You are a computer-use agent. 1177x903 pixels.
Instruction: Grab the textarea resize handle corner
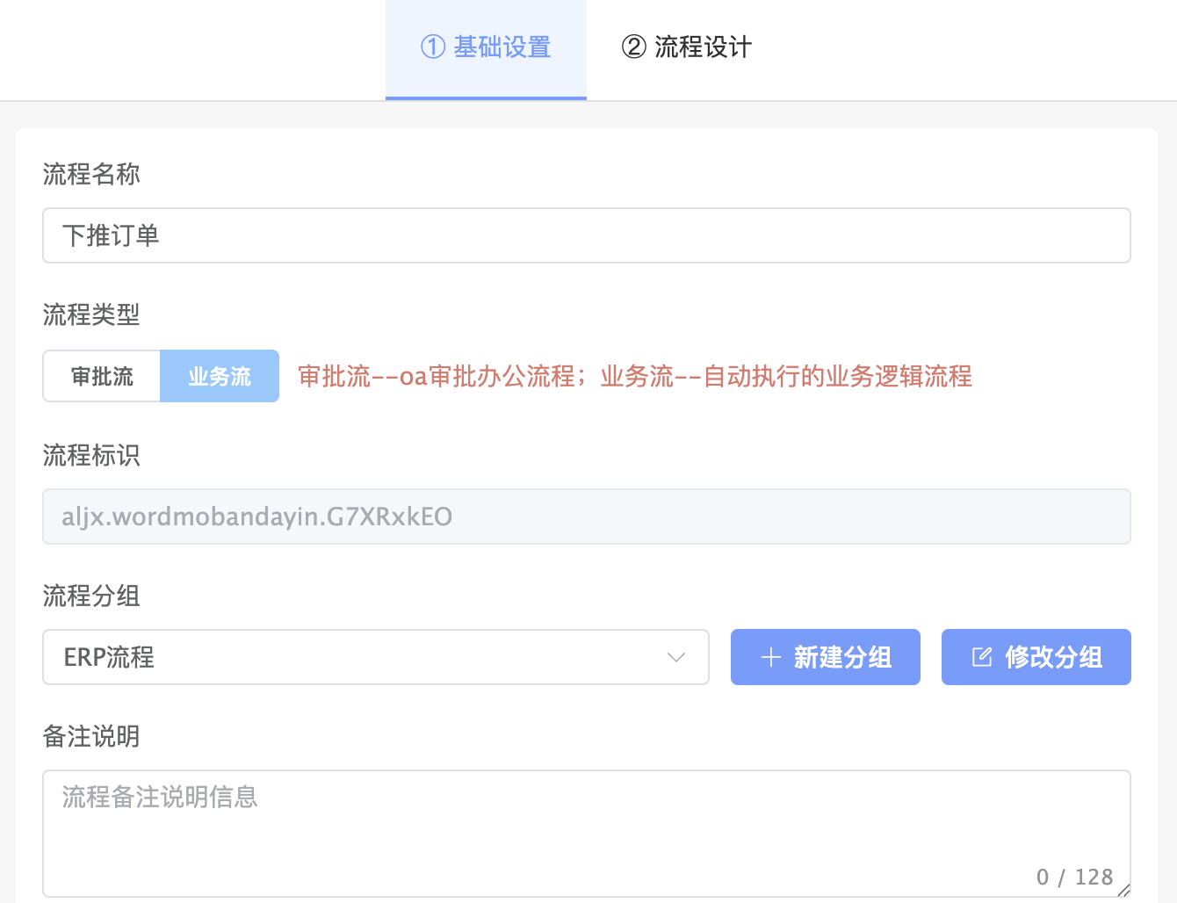1123,890
